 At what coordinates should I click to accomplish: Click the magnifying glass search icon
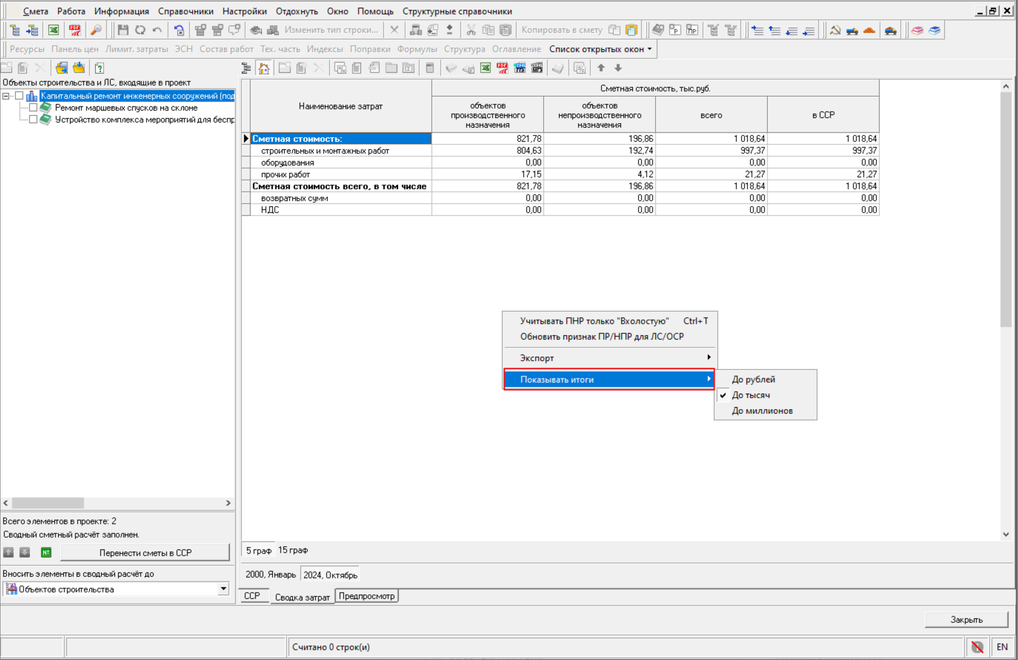coord(96,30)
